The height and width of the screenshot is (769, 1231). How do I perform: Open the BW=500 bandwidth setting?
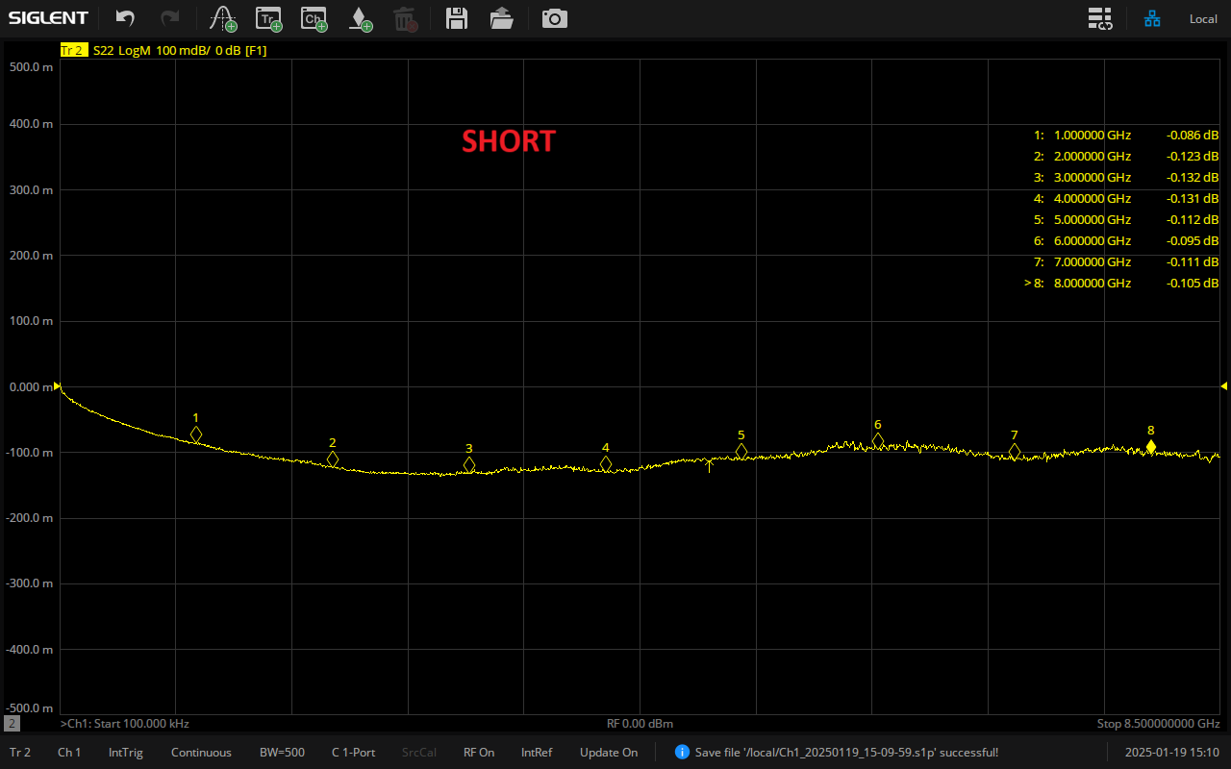click(282, 753)
